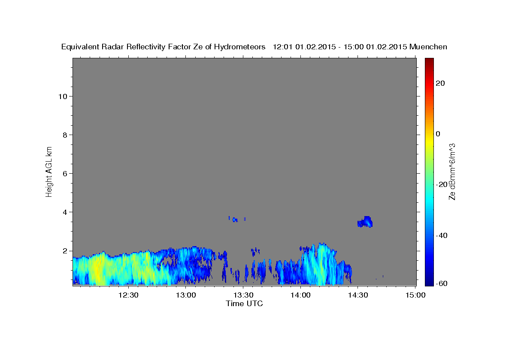Click the height axis label '2'
Screen dimensions: 515x343
pyautogui.click(x=65, y=250)
